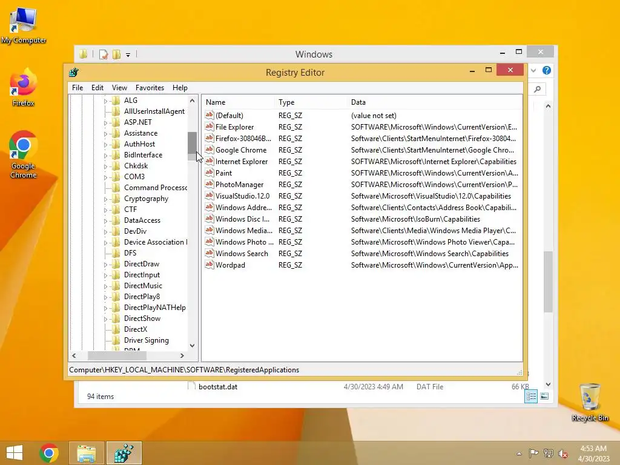Expand the ASP.NET registry key
The height and width of the screenshot is (465, 620).
tap(105, 123)
